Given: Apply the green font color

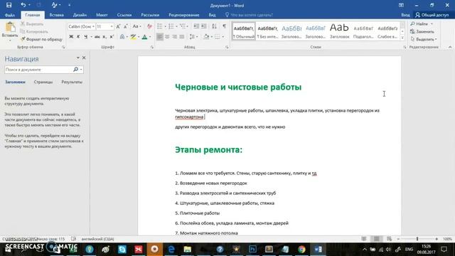Looking at the screenshot, I should tap(144, 37).
